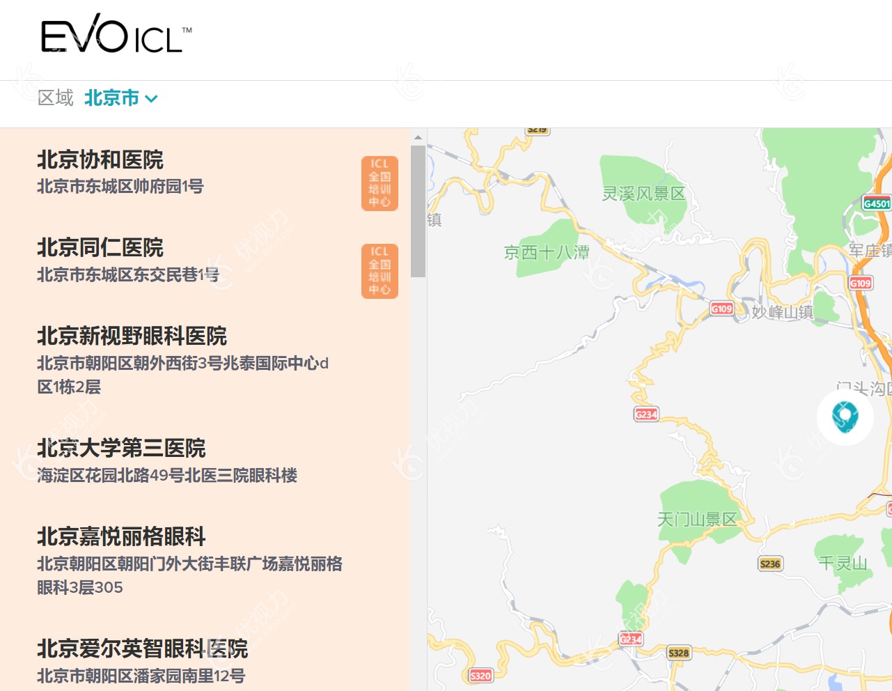Click the S328 road shield on map
Screen dimensions: 892x691
(x=679, y=653)
